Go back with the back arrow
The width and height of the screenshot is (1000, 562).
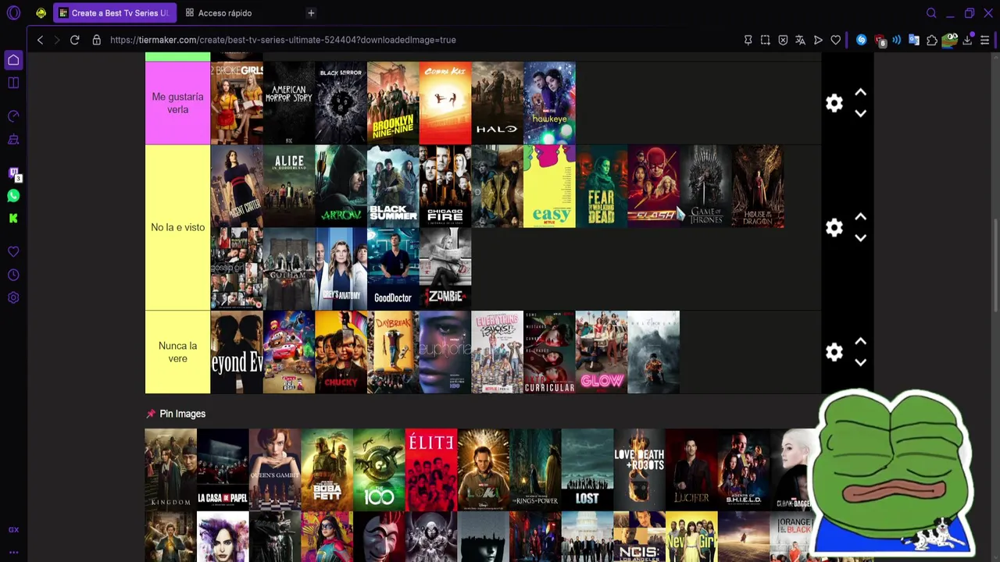coord(40,40)
